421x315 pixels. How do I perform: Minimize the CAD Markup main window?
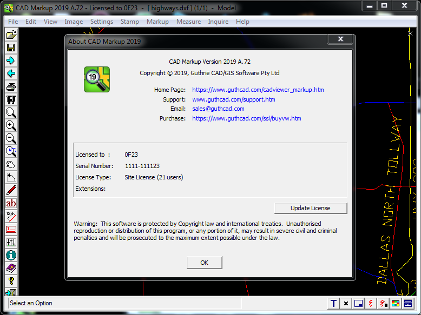[370, 5]
